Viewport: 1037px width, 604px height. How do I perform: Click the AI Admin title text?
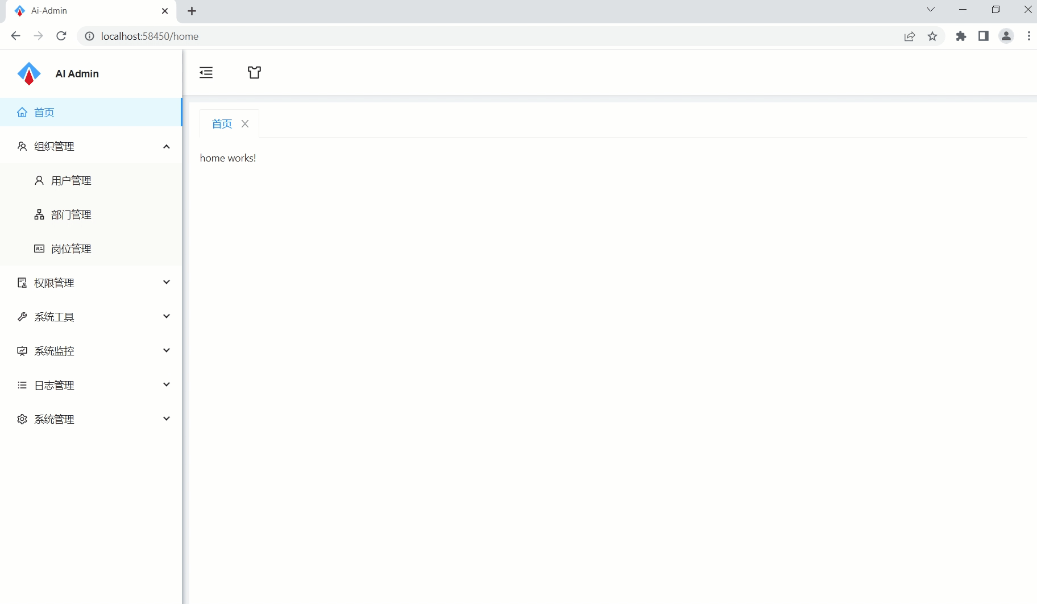coord(77,74)
